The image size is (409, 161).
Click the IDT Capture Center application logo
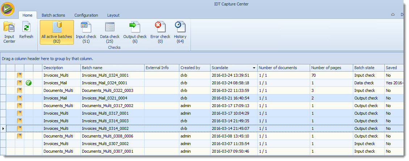(x=8, y=8)
